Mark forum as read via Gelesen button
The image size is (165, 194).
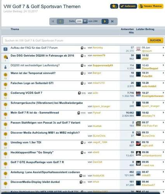coord(128,6)
